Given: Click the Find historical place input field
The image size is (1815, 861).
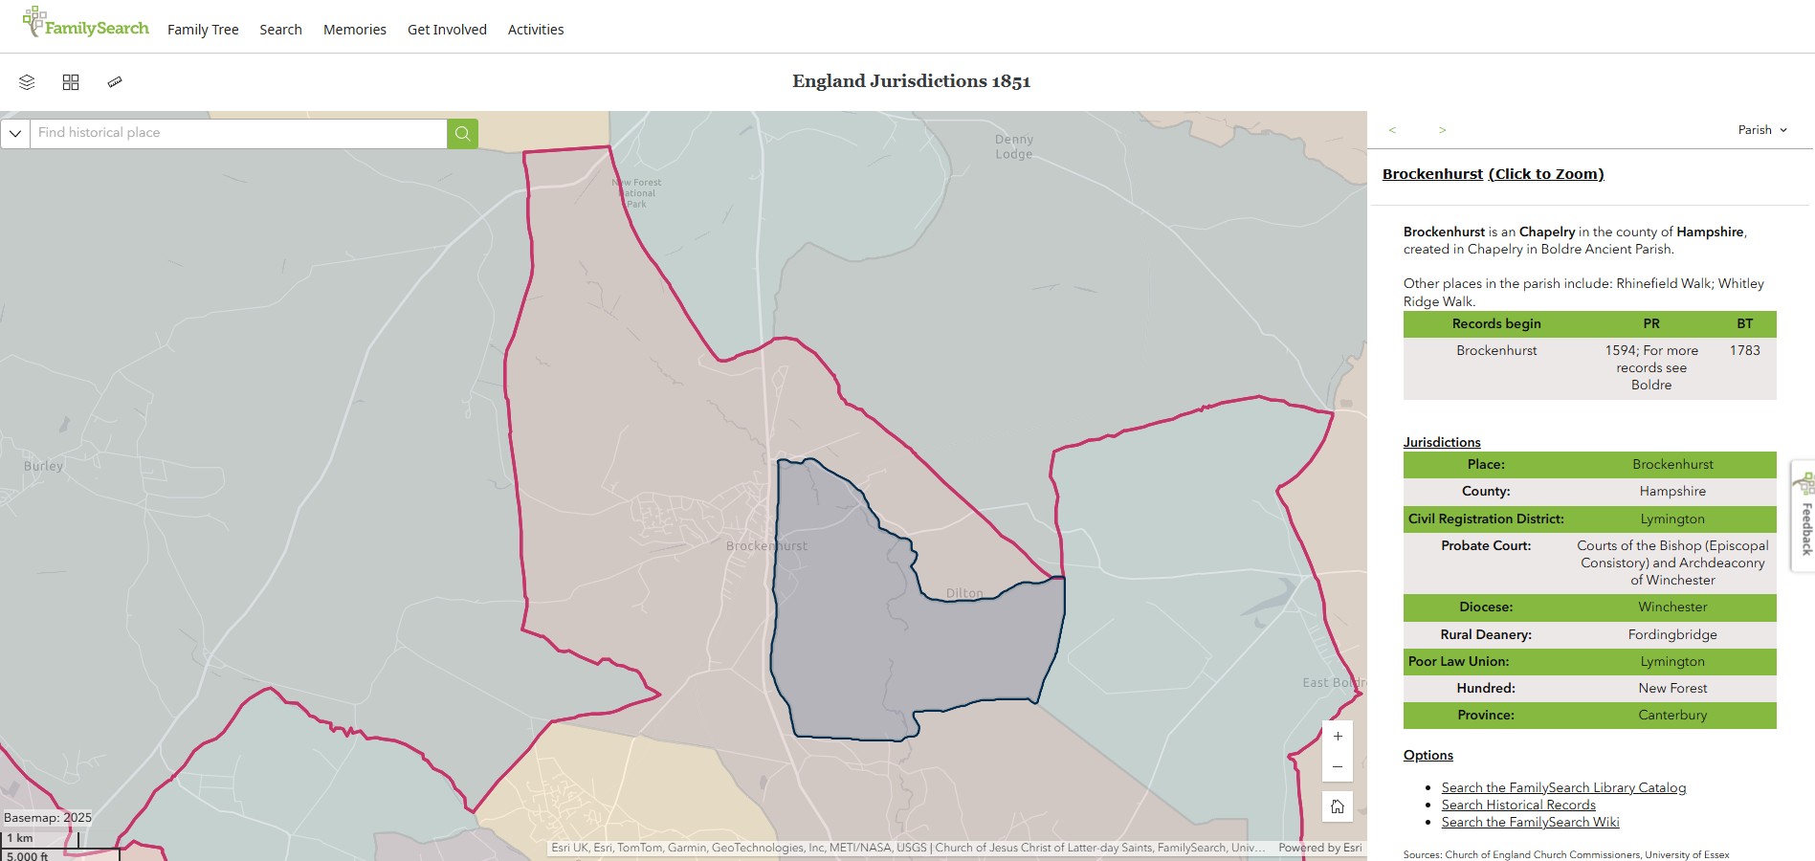Looking at the screenshot, I should click(239, 133).
